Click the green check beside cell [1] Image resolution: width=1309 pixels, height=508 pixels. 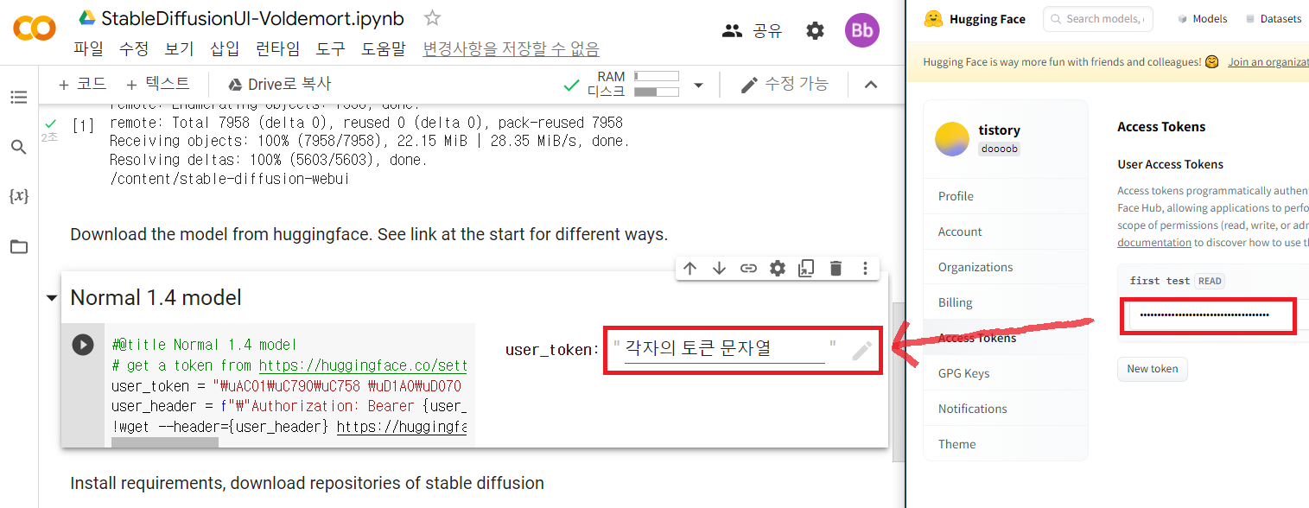51,124
